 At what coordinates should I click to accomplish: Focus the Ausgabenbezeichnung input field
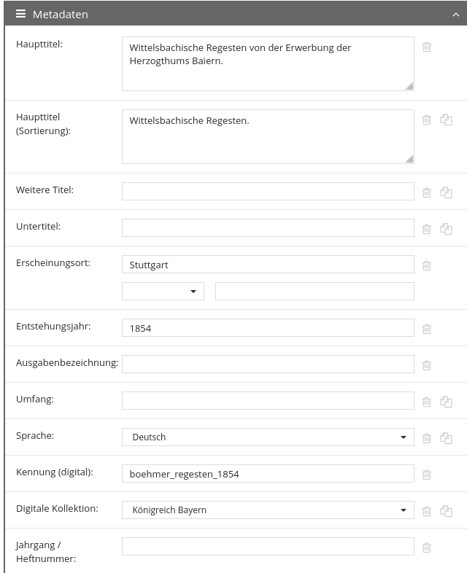click(268, 364)
